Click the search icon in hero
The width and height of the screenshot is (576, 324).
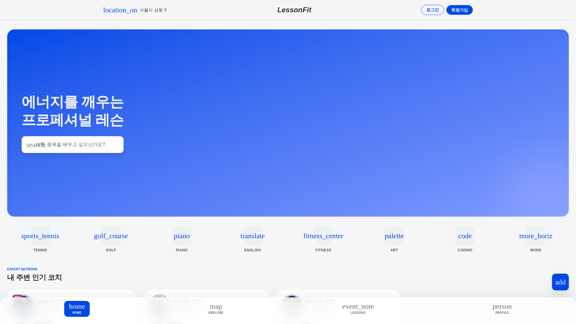[35, 145]
